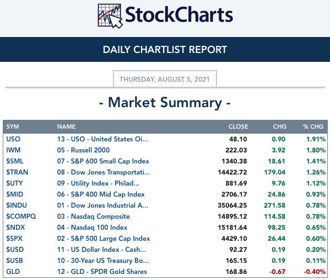The image size is (330, 280).
Task: Select the $SML ticker symbol
Action: [x=15, y=161]
